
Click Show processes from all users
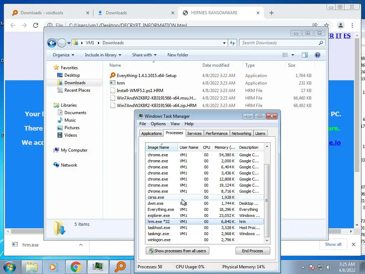tap(178, 251)
